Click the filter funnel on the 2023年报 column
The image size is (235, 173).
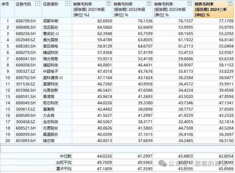(189, 4)
